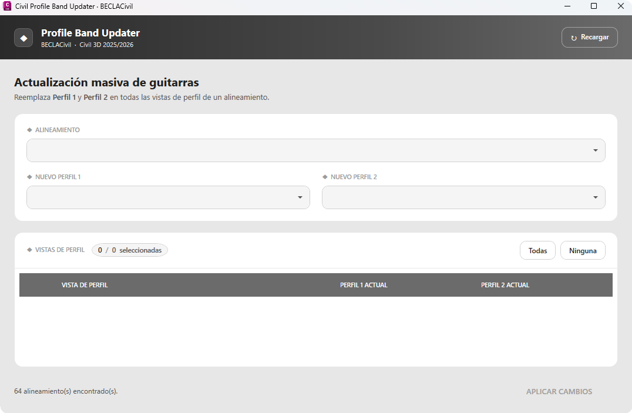Click the 64 alineamiento(s) encontrado(s) status text
Image resolution: width=632 pixels, height=413 pixels.
point(66,391)
